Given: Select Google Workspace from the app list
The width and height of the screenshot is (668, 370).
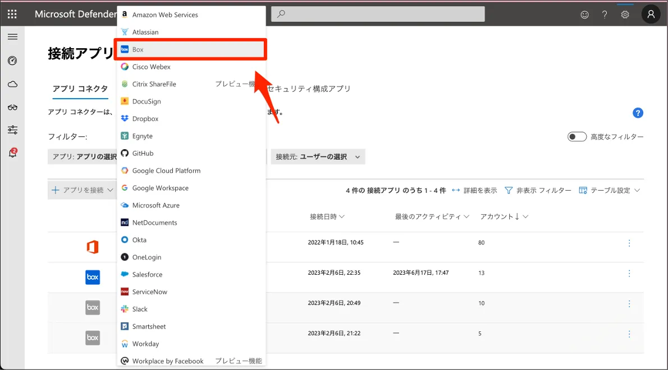Looking at the screenshot, I should pos(160,188).
